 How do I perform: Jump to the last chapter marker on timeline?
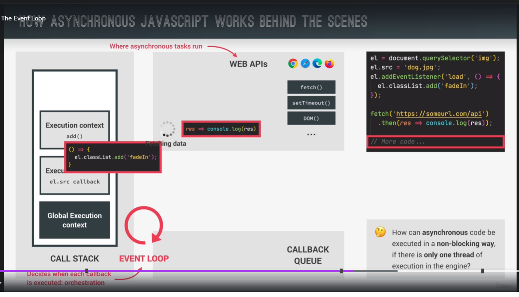click(483, 271)
